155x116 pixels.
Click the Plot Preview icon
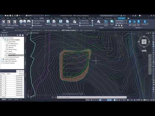coord(29,22)
